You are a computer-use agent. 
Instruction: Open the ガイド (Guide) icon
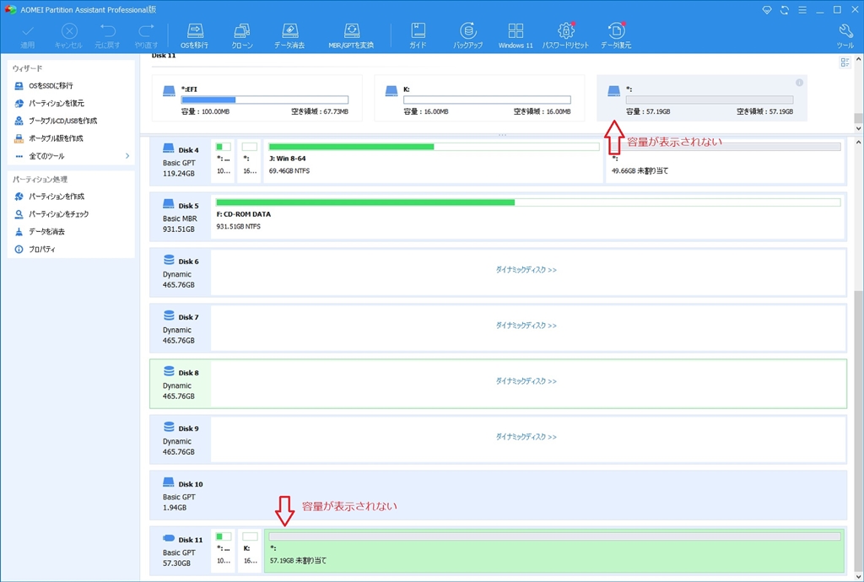pos(418,36)
